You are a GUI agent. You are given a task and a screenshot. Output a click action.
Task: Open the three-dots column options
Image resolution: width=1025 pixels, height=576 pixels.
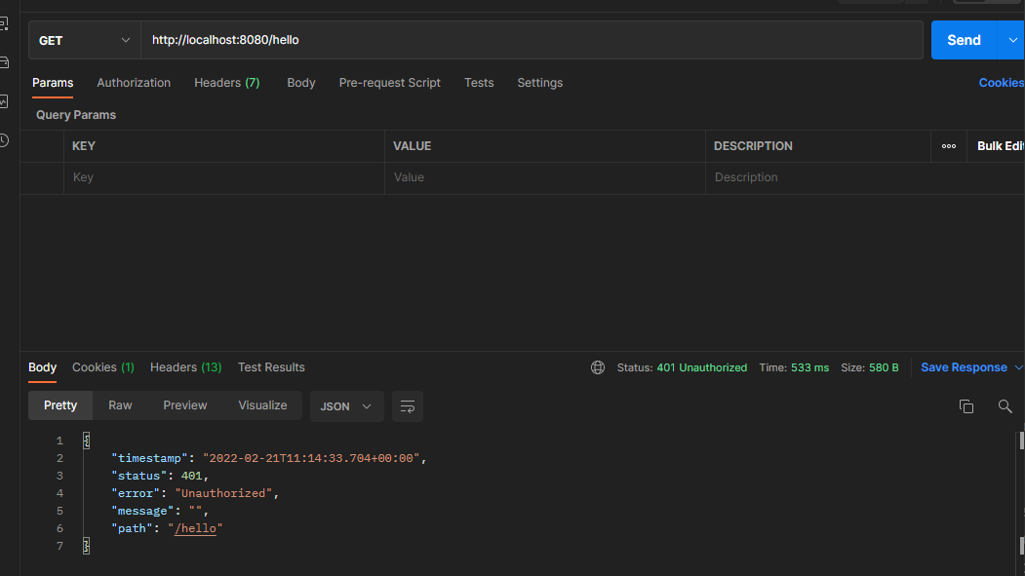(x=949, y=146)
